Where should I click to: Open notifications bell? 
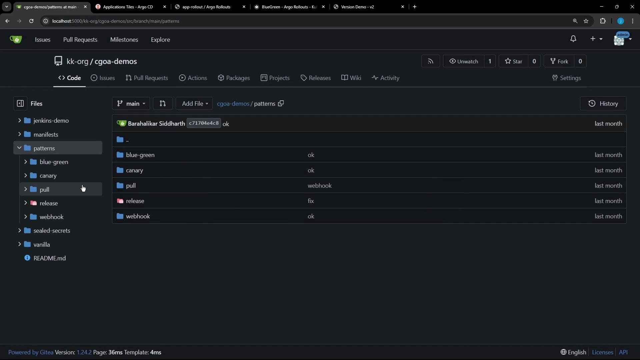(573, 39)
